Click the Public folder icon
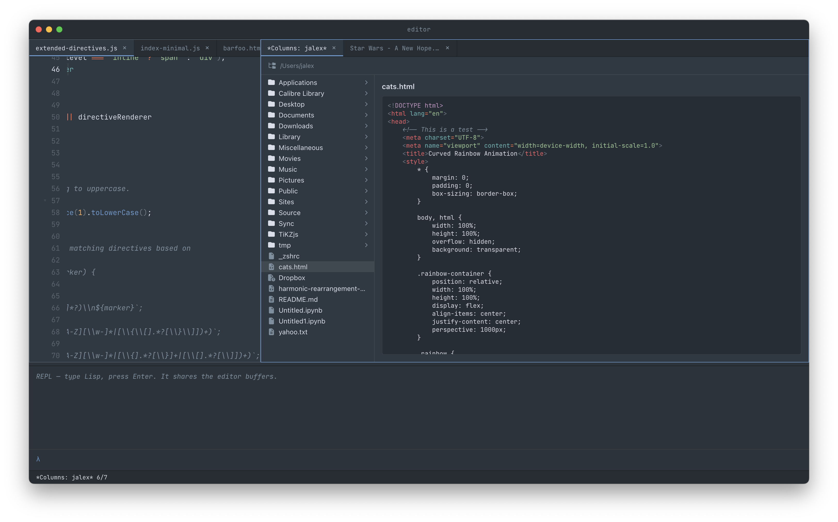The height and width of the screenshot is (522, 838). click(271, 191)
